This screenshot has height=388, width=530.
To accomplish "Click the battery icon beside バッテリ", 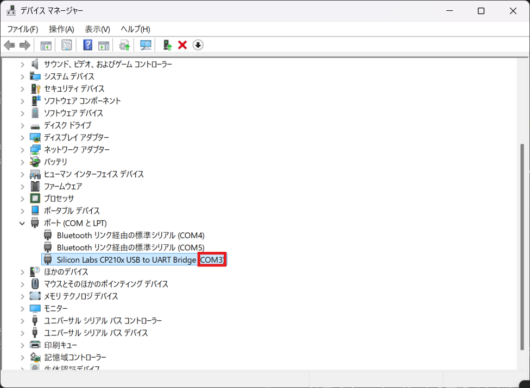I will click(35, 162).
